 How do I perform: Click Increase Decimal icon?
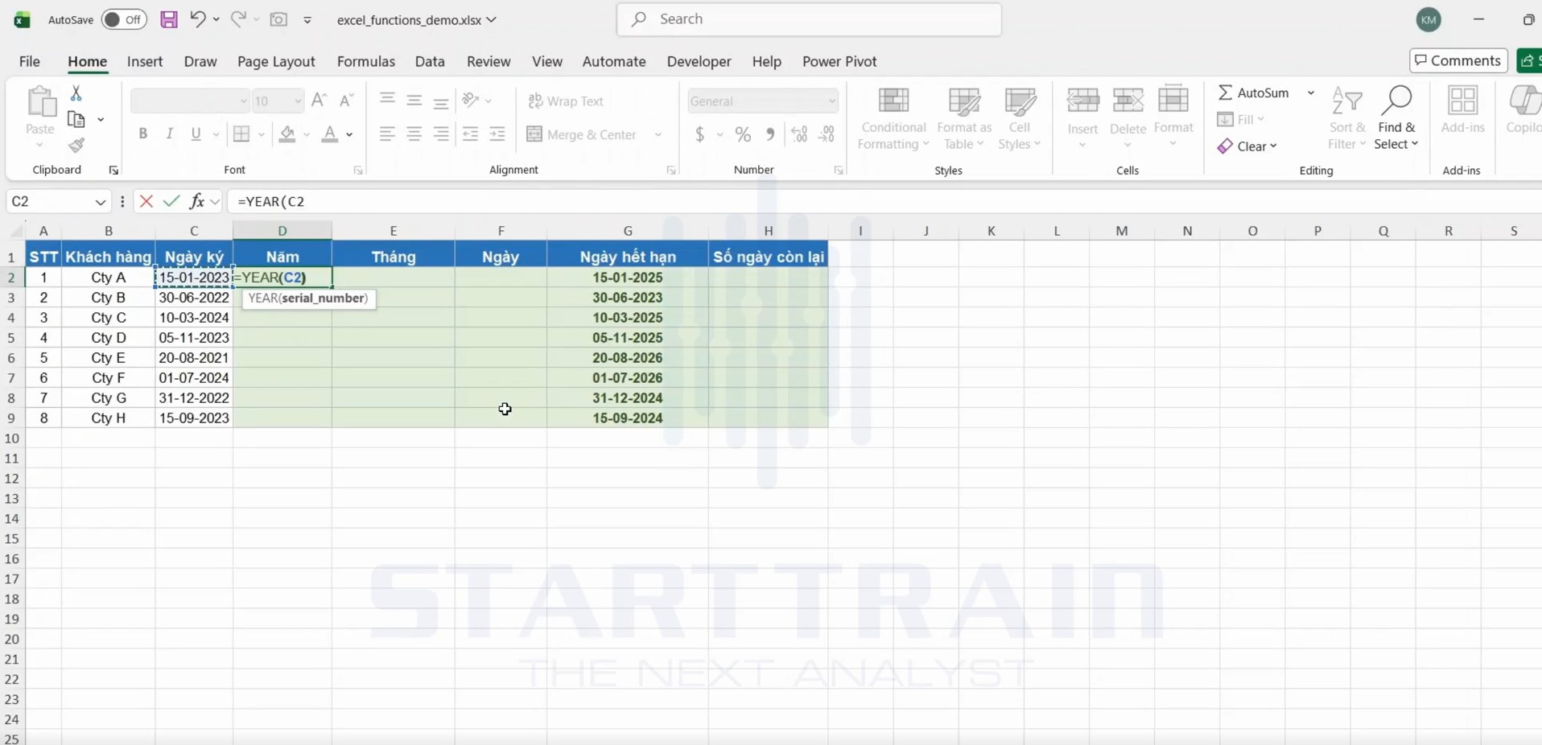tap(799, 134)
